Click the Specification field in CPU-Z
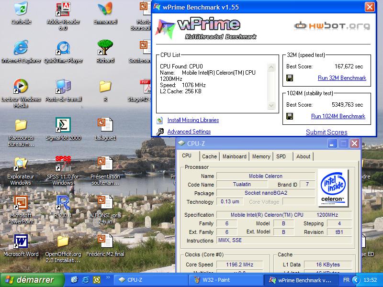 click(284, 215)
